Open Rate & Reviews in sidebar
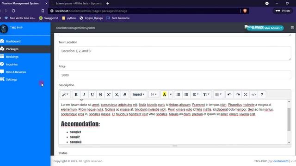Viewport: 296px width, 166px height. pos(25,72)
